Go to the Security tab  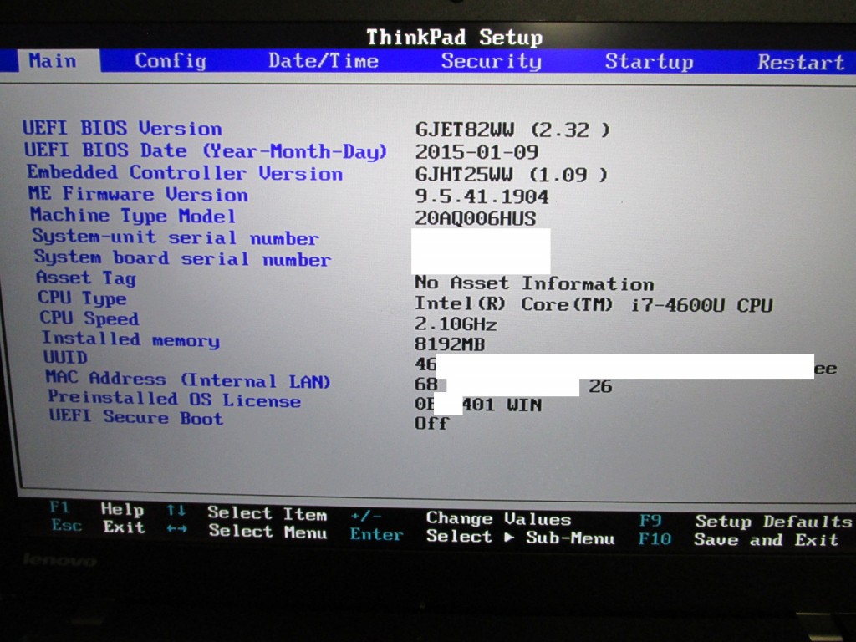click(x=492, y=61)
